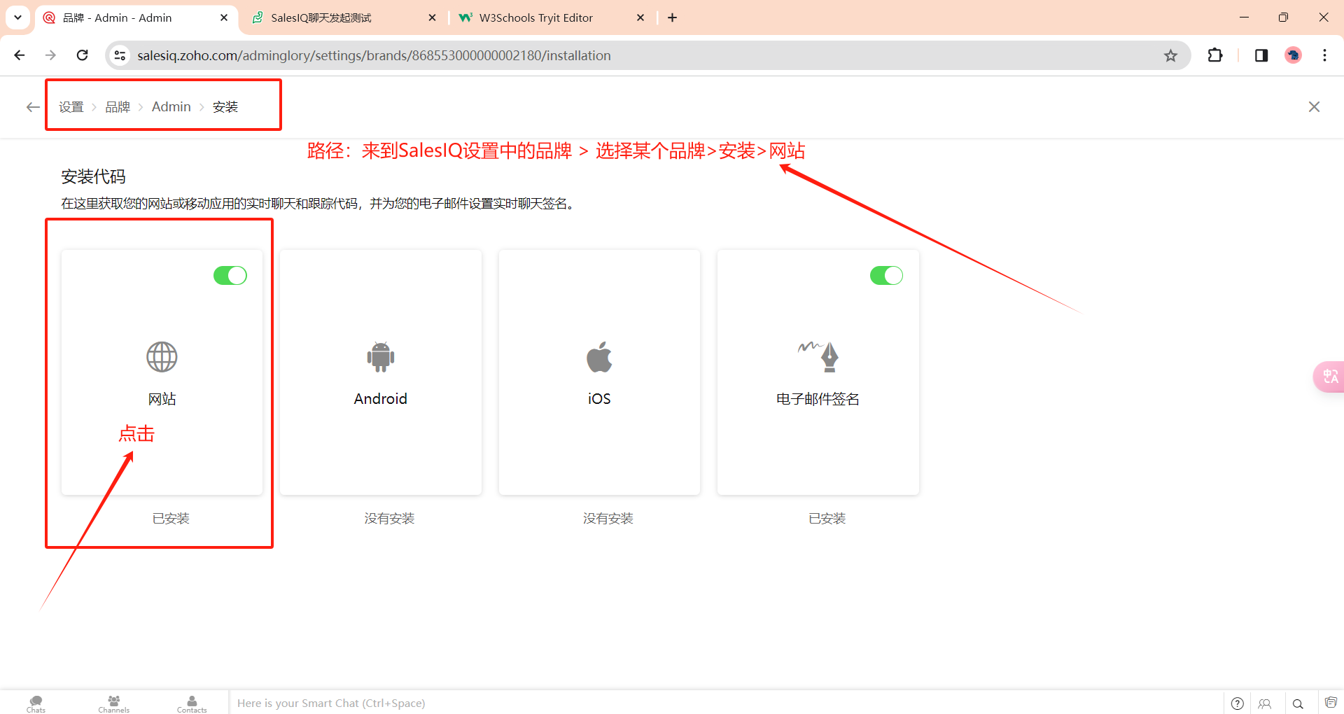The image size is (1344, 714).
Task: Navigate to 设置 in the breadcrumb
Action: [x=71, y=107]
